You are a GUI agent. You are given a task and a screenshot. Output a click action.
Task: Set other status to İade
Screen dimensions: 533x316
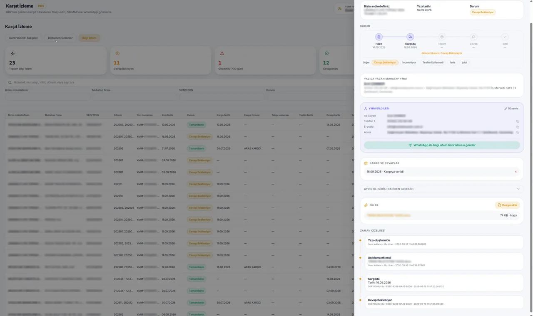tap(452, 62)
